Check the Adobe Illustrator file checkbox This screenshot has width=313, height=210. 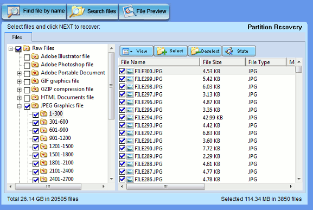pos(27,58)
